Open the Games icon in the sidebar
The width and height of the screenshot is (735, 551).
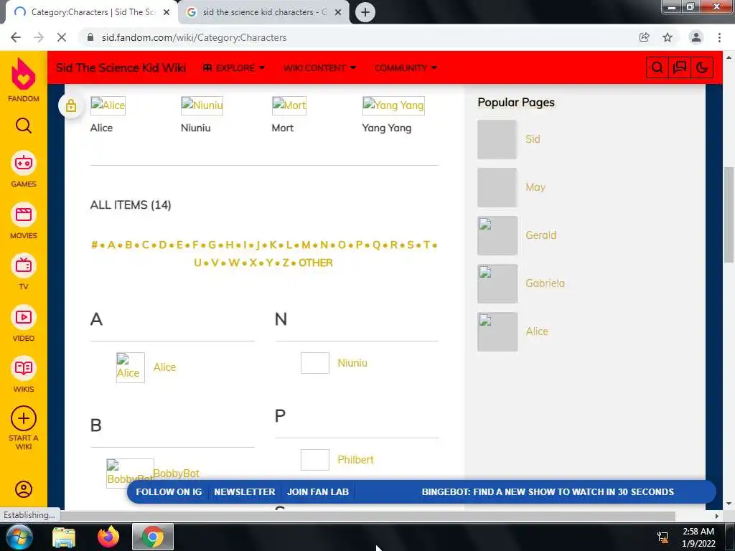(x=24, y=163)
